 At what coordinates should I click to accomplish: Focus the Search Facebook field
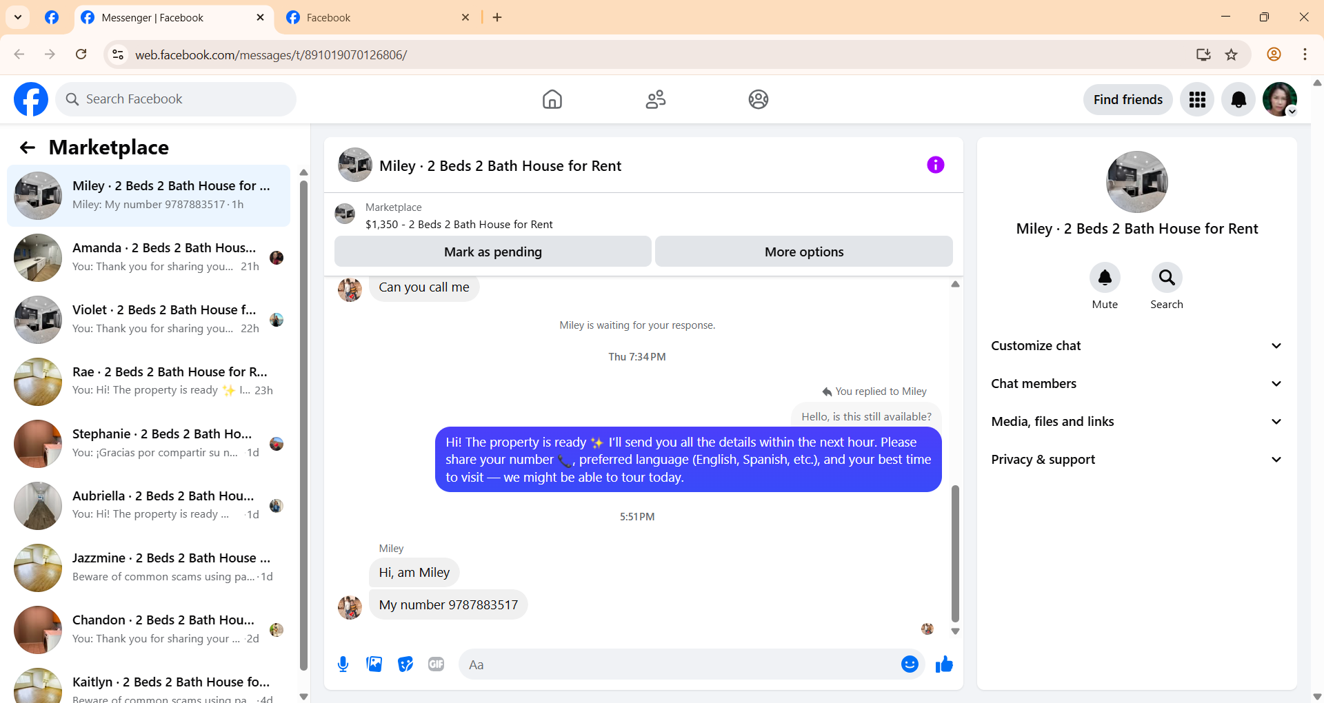(x=176, y=99)
